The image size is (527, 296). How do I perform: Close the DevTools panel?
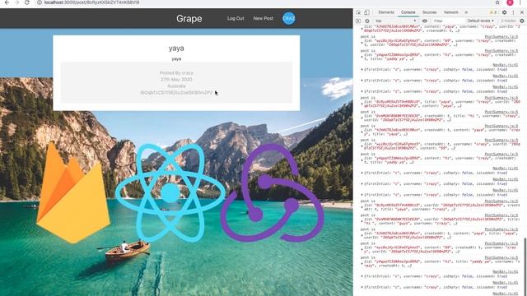(522, 12)
